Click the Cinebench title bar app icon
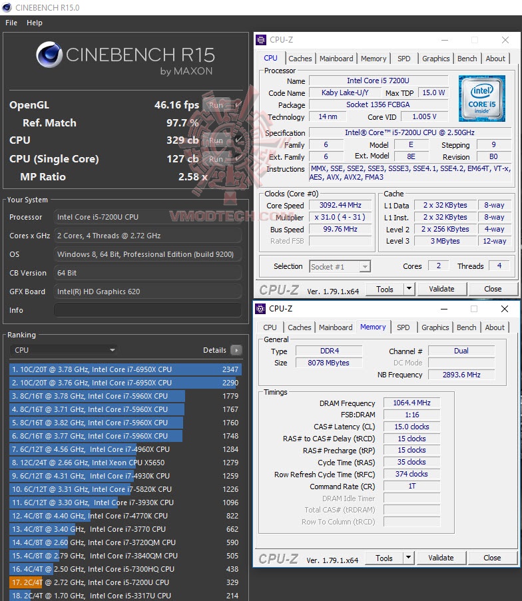 click(7, 8)
